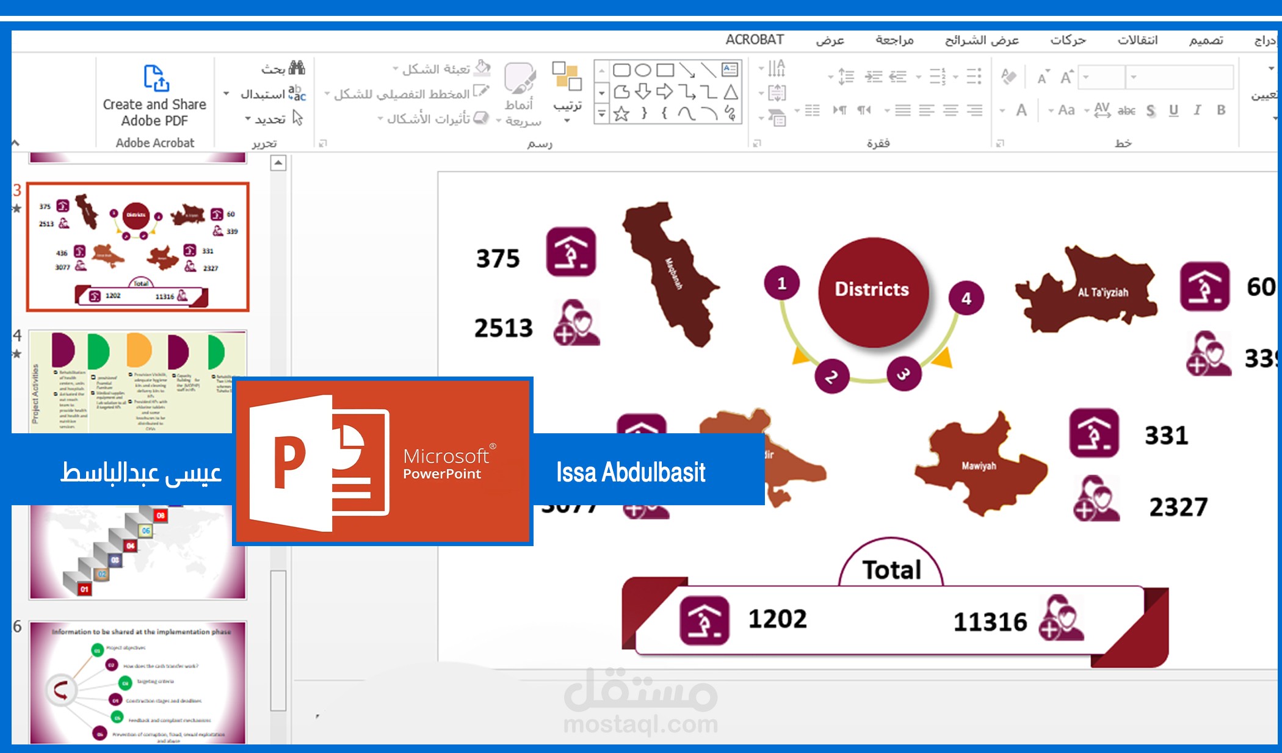
Task: Open Quick Styles (أنماط سريعة)
Action: point(519,94)
